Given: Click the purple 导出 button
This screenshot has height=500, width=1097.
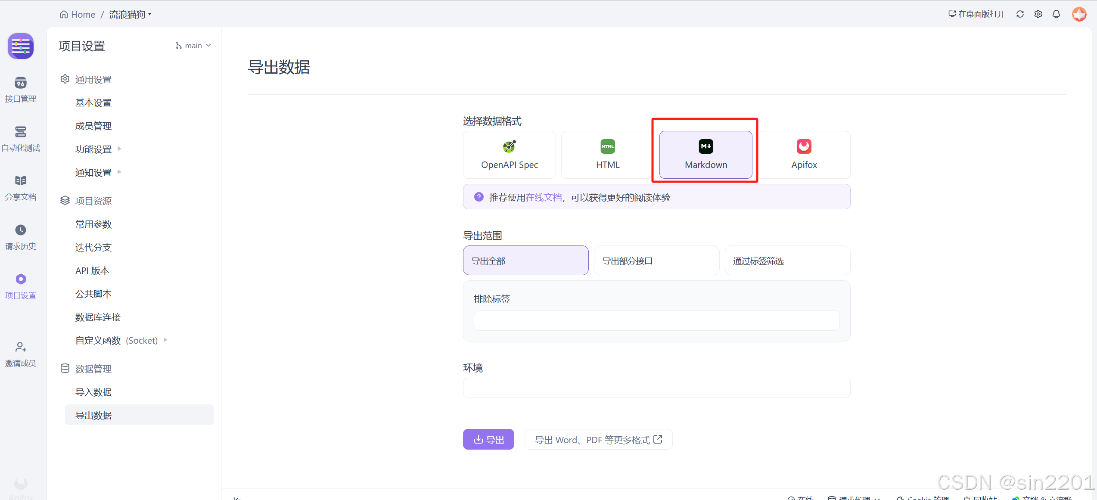Looking at the screenshot, I should coord(488,439).
